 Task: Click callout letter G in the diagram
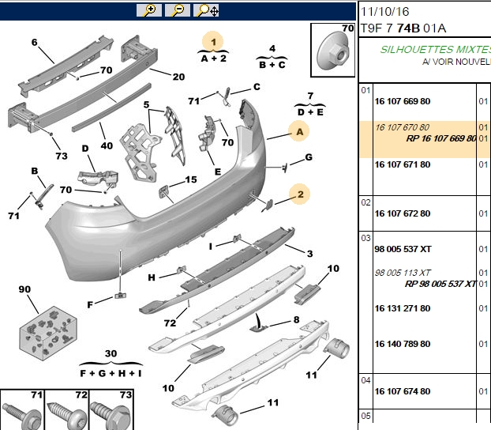pyautogui.click(x=309, y=157)
